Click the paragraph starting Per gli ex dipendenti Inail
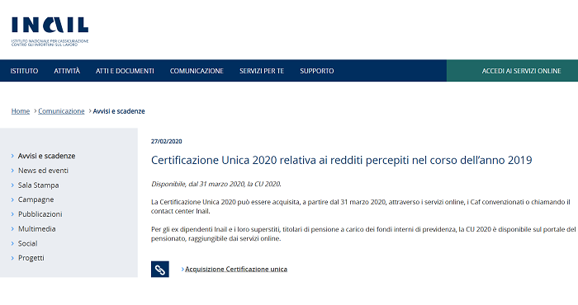This screenshot has height=305, width=578. [x=363, y=234]
